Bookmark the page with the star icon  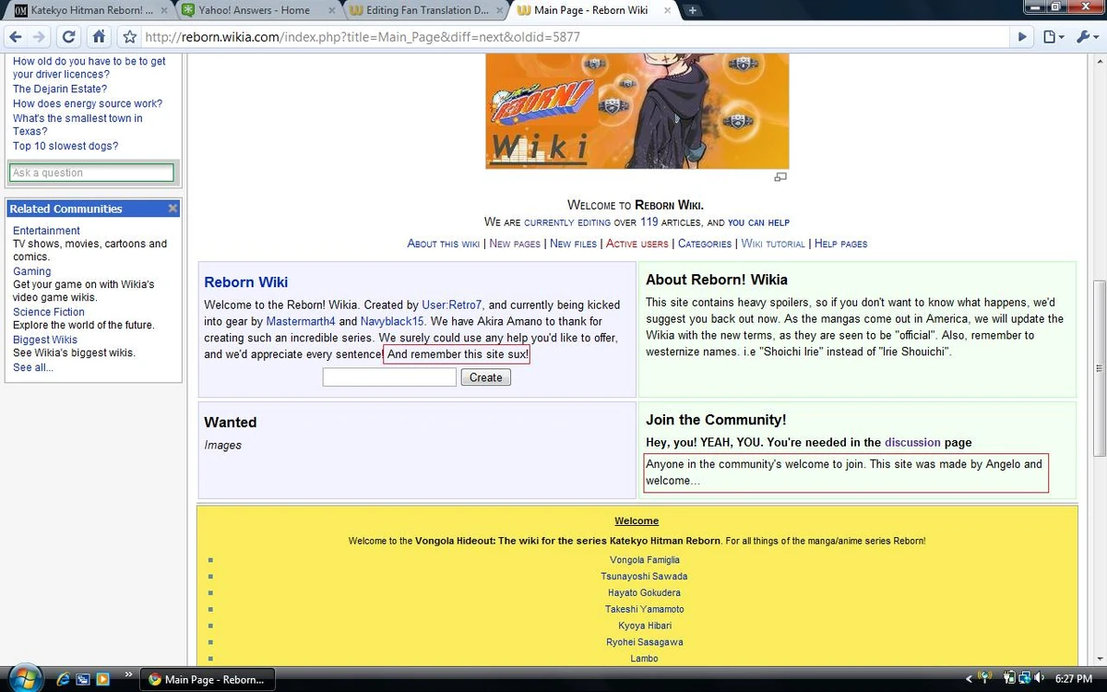tap(130, 38)
